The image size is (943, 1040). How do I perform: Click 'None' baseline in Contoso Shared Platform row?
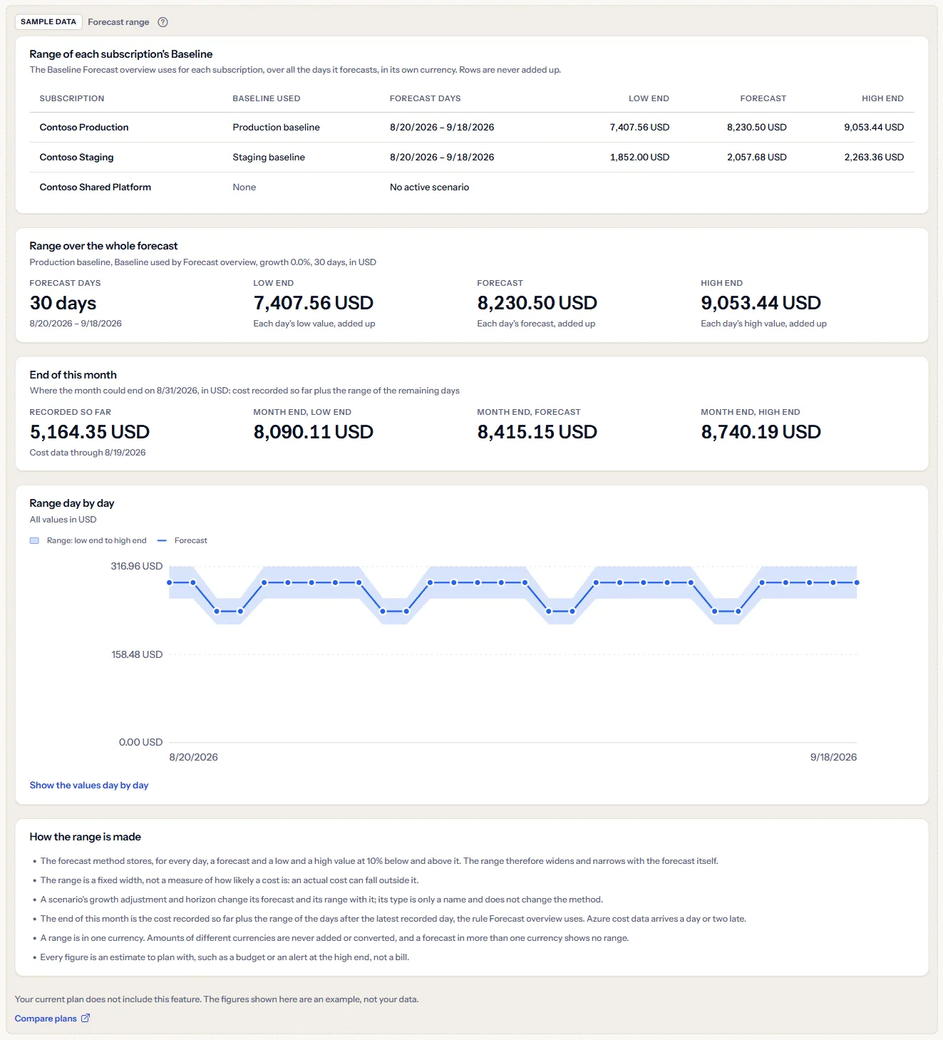[244, 187]
